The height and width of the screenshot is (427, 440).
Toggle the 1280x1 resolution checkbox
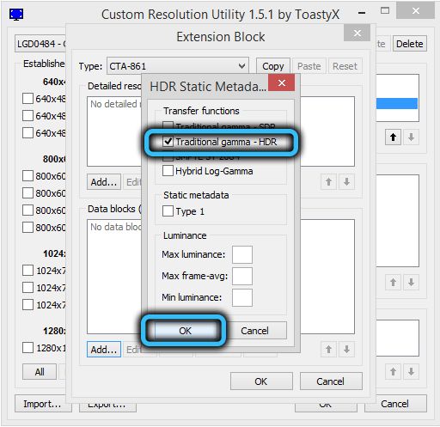click(x=27, y=348)
